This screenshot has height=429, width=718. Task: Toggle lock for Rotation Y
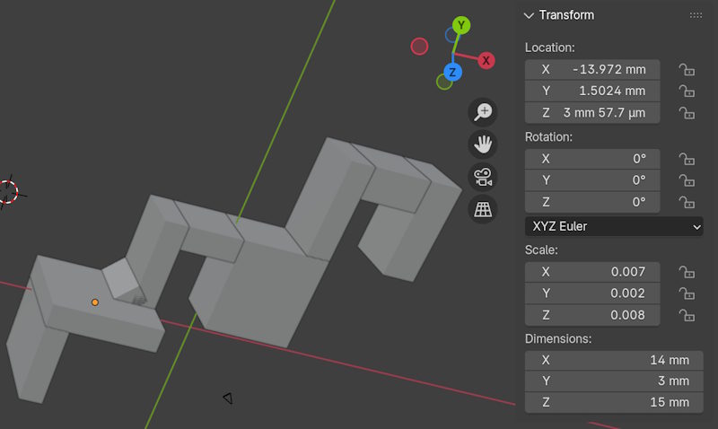[x=687, y=180]
